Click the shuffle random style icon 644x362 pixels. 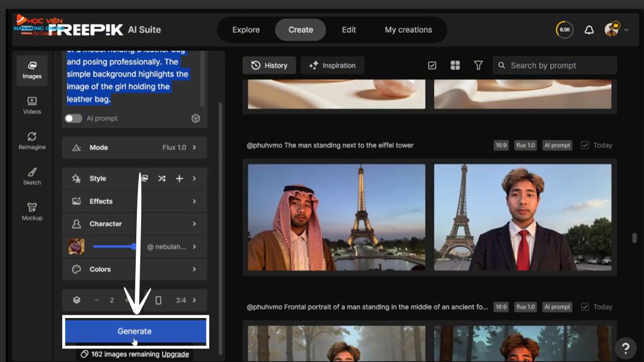(x=162, y=179)
